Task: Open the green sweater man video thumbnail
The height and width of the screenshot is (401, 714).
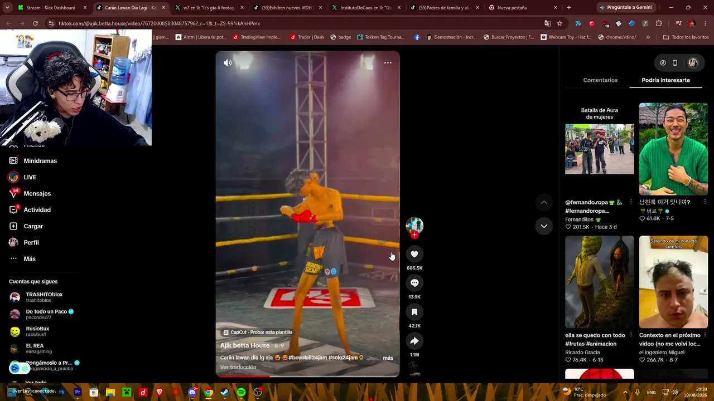Action: tap(673, 149)
